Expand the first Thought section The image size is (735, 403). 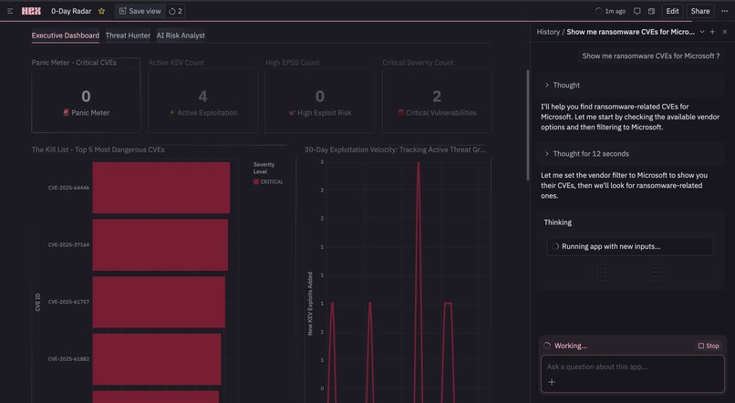click(x=629, y=86)
